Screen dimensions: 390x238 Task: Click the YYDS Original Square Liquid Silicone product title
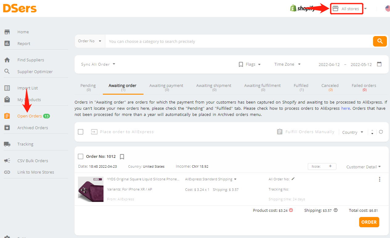point(143,179)
